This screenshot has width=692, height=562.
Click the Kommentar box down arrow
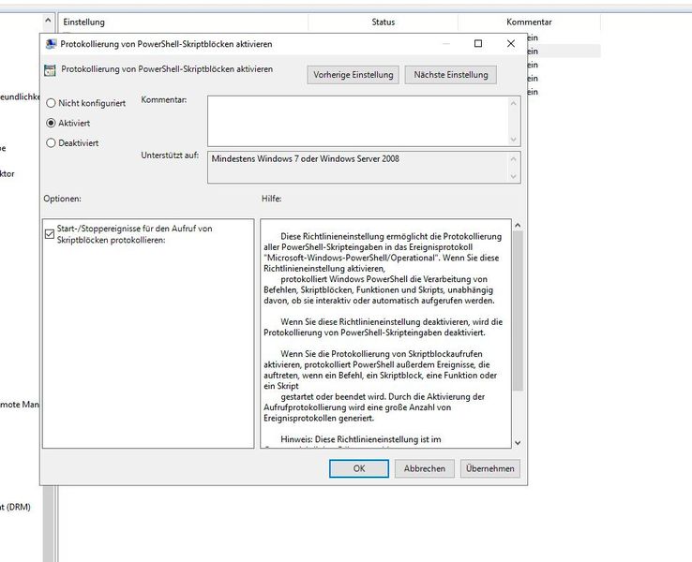[x=513, y=140]
